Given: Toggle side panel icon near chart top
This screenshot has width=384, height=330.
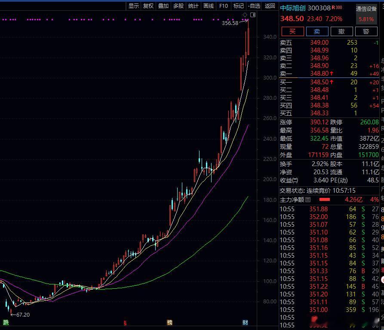Looking at the screenshot, I should tap(253, 15).
